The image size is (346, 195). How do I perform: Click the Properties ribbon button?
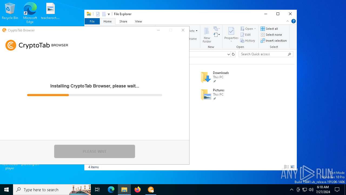click(x=231, y=33)
